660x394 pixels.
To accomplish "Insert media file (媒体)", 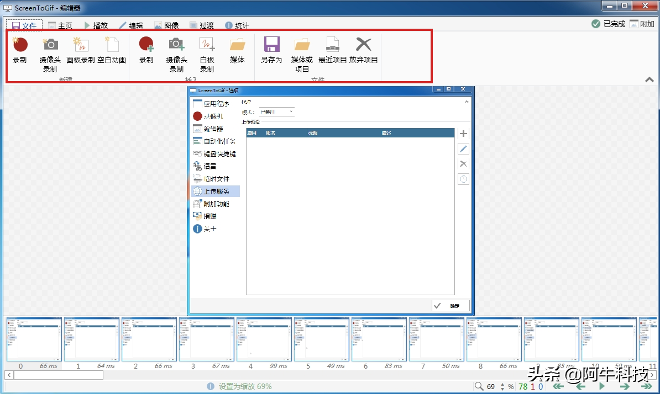I will tap(237, 50).
